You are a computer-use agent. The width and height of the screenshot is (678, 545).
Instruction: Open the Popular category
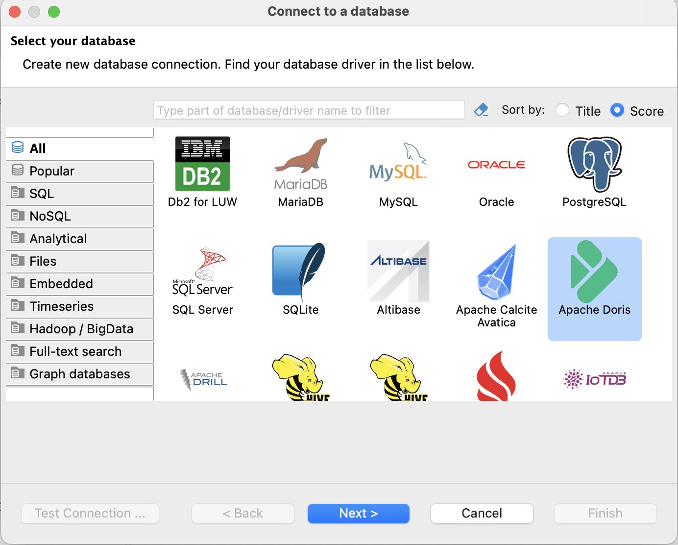click(x=80, y=171)
